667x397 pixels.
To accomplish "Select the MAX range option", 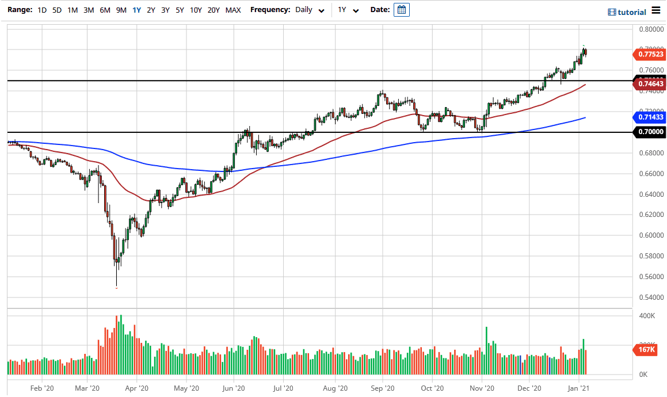I will [x=233, y=10].
